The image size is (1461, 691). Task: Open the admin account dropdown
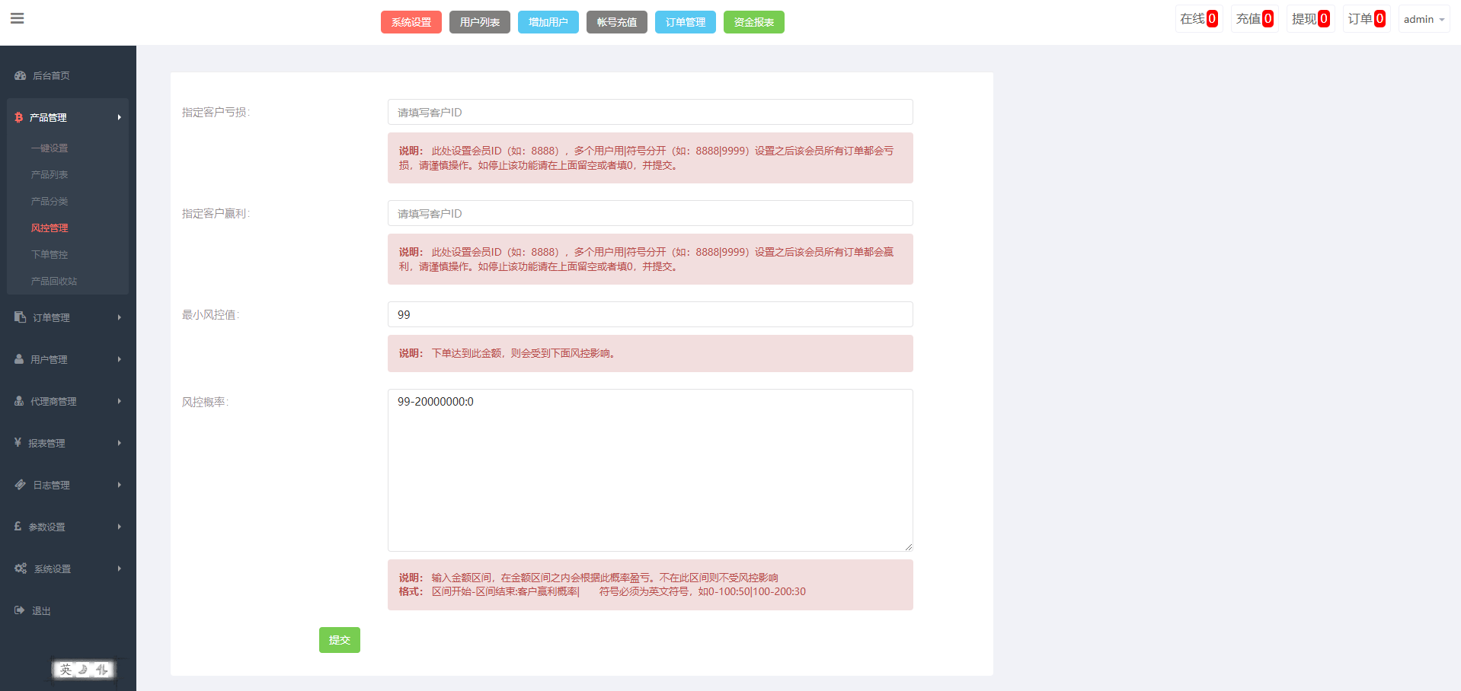[x=1424, y=19]
